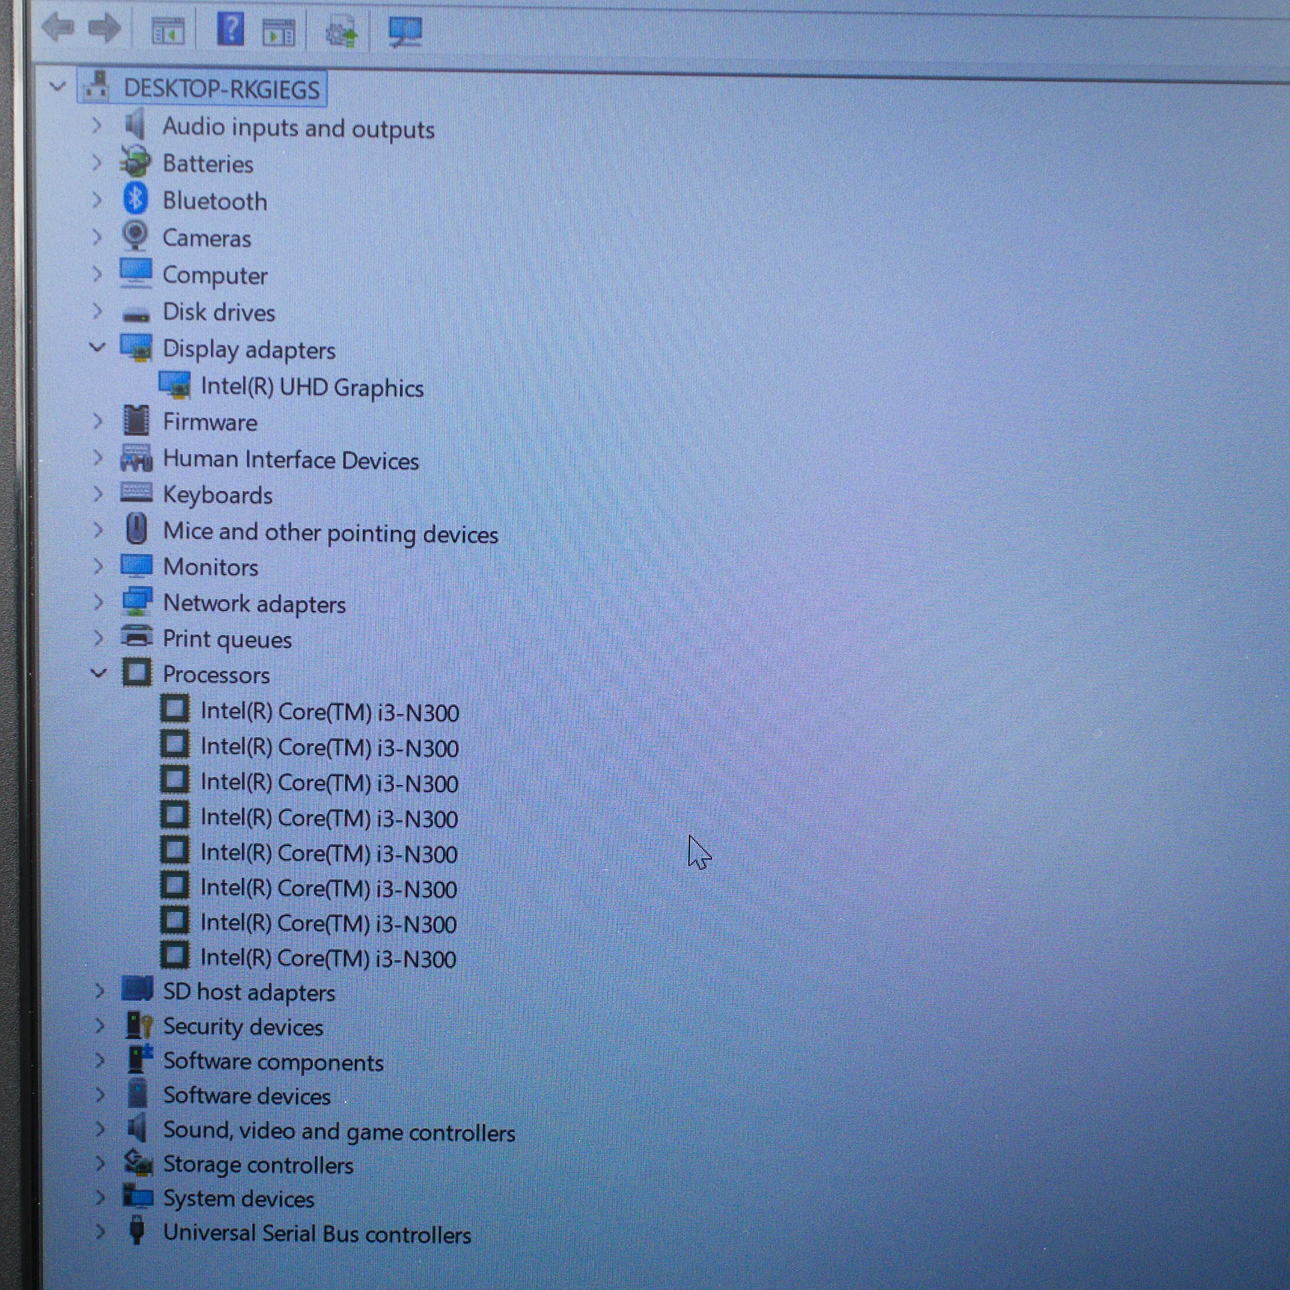Select Sound, video and game controllers

[339, 1132]
